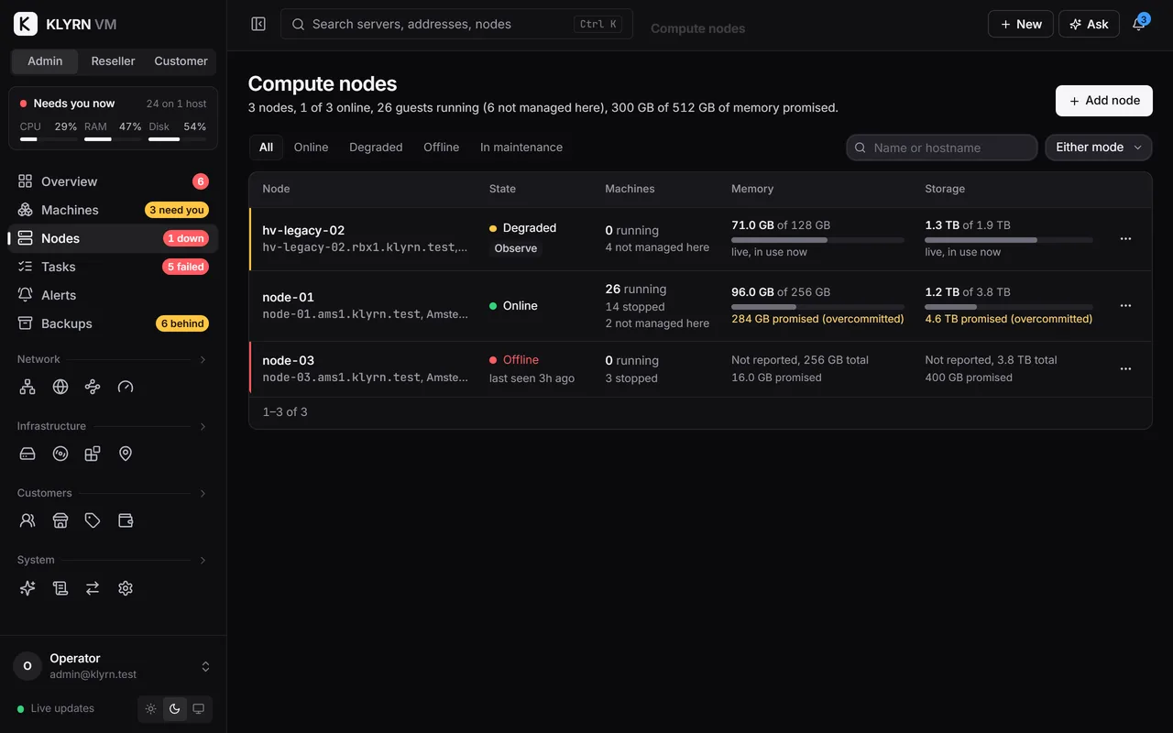Viewport: 1173px width, 733px height.
Task: Open the location pin icon under Infrastructure
Action: tap(126, 454)
